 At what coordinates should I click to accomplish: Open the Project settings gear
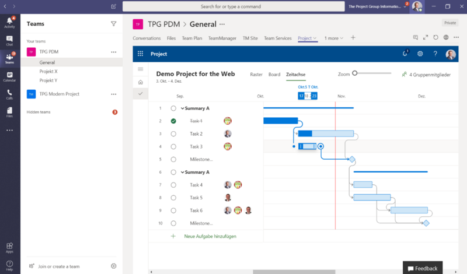point(420,54)
